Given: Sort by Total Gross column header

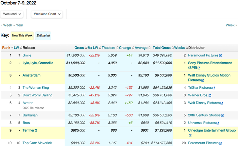Looking at the screenshot, I should 161,48.
